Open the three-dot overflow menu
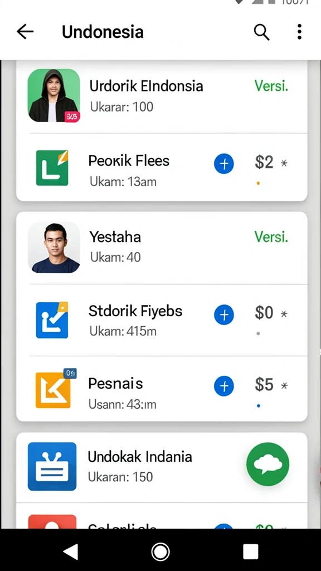The image size is (321, 571). pyautogui.click(x=299, y=32)
